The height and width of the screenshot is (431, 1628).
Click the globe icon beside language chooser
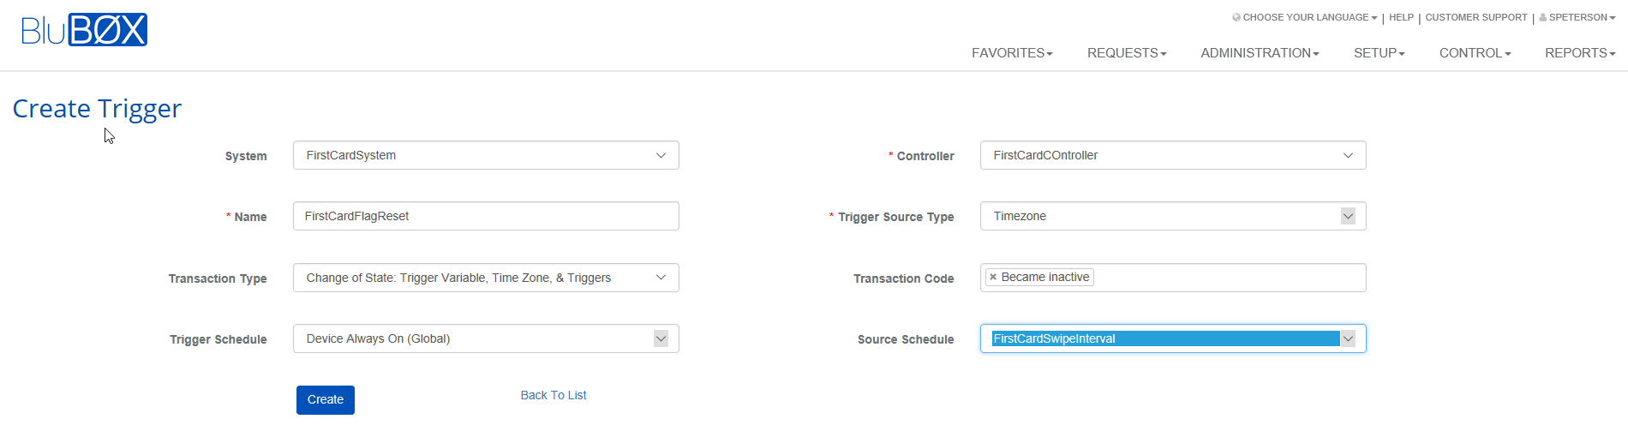pos(1236,17)
